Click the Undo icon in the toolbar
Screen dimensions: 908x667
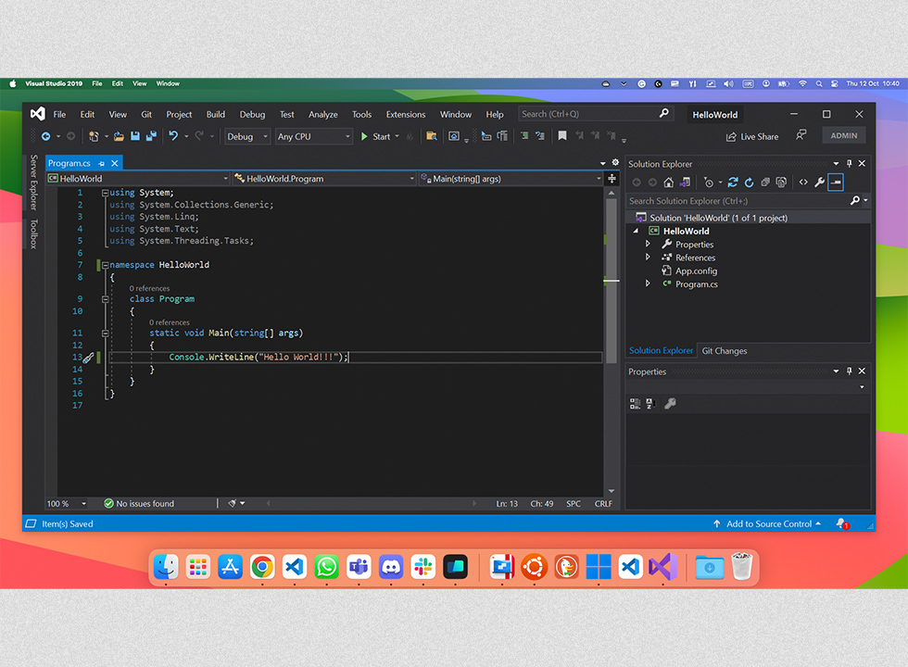click(174, 135)
